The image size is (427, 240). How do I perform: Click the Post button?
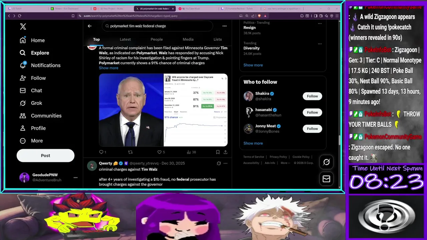[x=45, y=156]
